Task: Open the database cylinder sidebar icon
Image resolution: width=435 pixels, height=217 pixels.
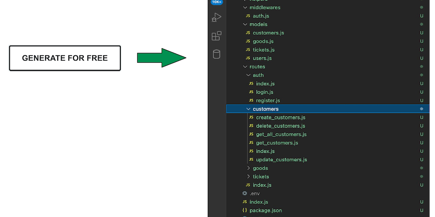Action: tap(217, 54)
